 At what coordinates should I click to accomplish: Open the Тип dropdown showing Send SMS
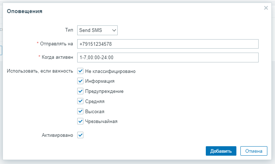[x=97, y=30]
